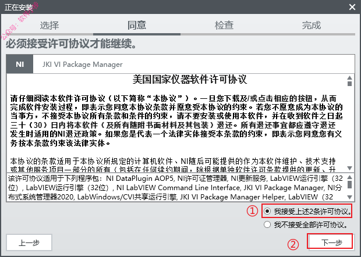The height and width of the screenshot is (257, 361).
Task: Close the installer window
Action: pyautogui.click(x=352, y=7)
